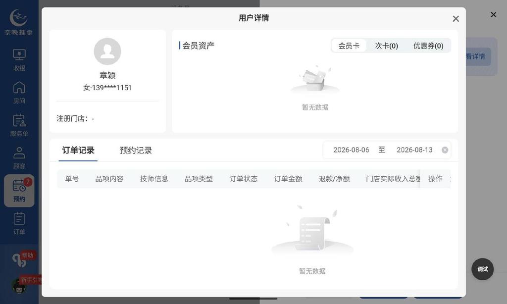Image resolution: width=507 pixels, height=304 pixels.
Task: Click the 新手引导 badge near the avatar
Action: click(31, 280)
